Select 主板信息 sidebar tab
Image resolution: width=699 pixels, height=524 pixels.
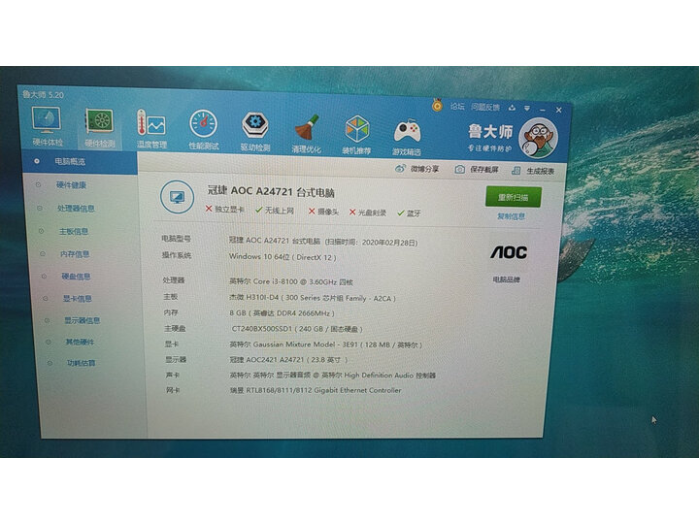click(x=74, y=231)
